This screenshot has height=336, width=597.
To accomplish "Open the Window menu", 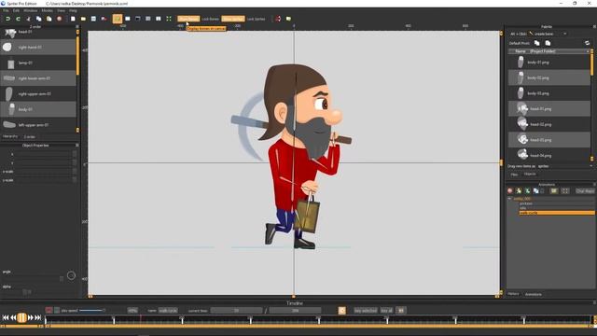I will point(31,10).
